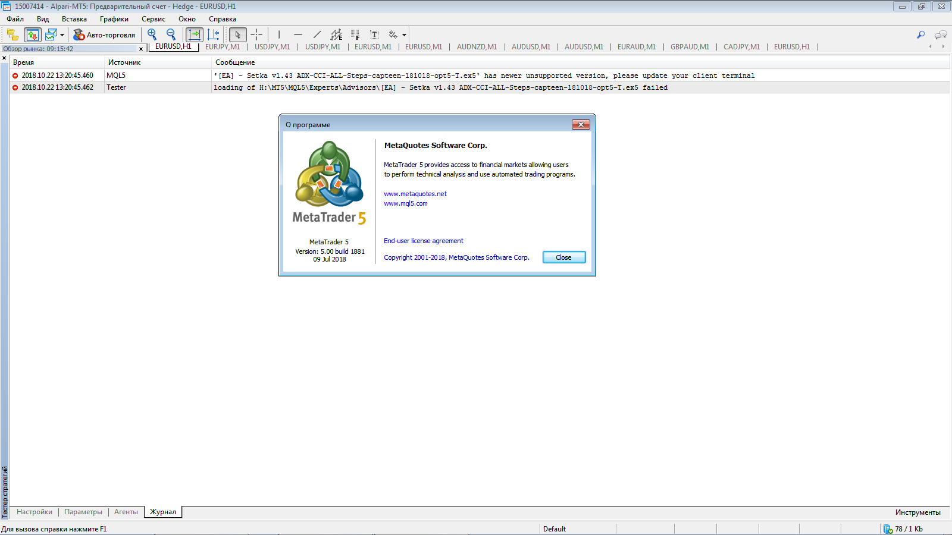Select the text label tool
Viewport: 952px width, 535px height.
pos(374,34)
